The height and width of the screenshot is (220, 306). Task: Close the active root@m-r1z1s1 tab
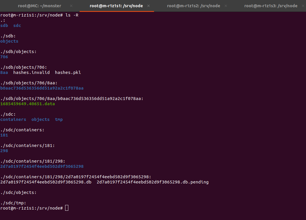[x=149, y=6]
